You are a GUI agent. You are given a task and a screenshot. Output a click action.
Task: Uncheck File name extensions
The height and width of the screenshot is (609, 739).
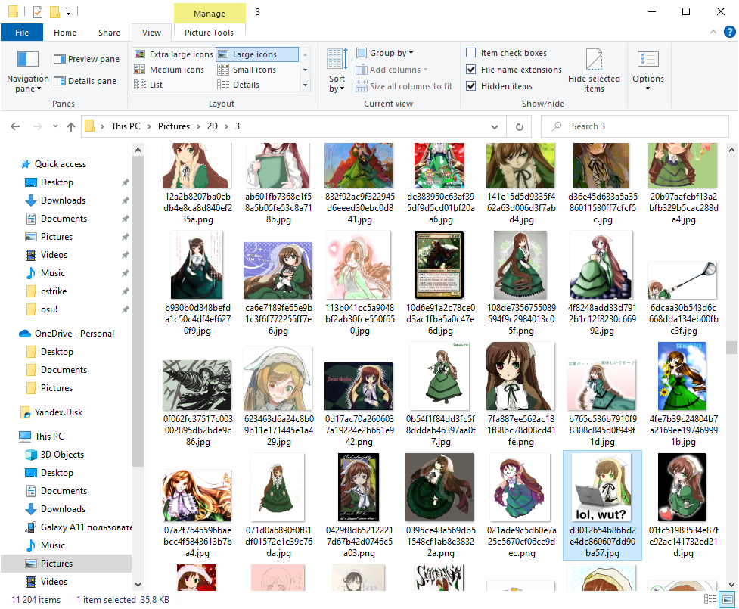[471, 70]
